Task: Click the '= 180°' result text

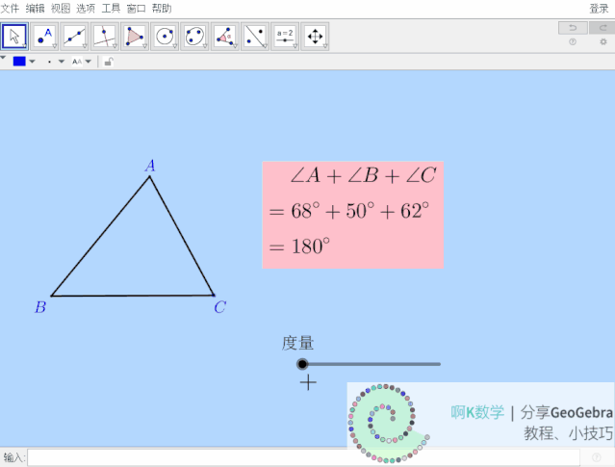Action: pos(299,246)
